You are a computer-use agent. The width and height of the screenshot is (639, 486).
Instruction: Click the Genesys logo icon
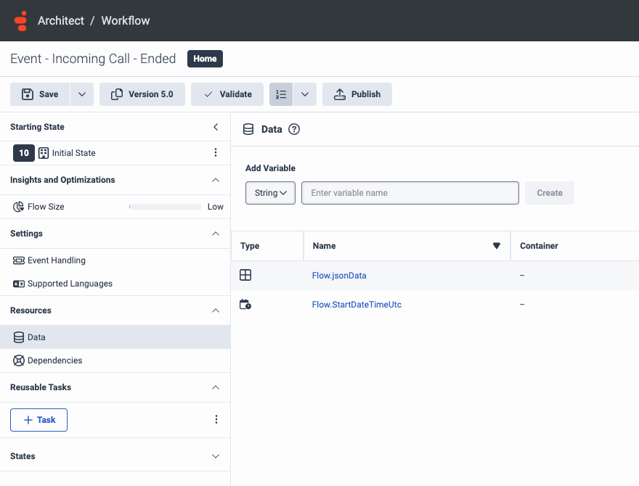click(x=20, y=20)
